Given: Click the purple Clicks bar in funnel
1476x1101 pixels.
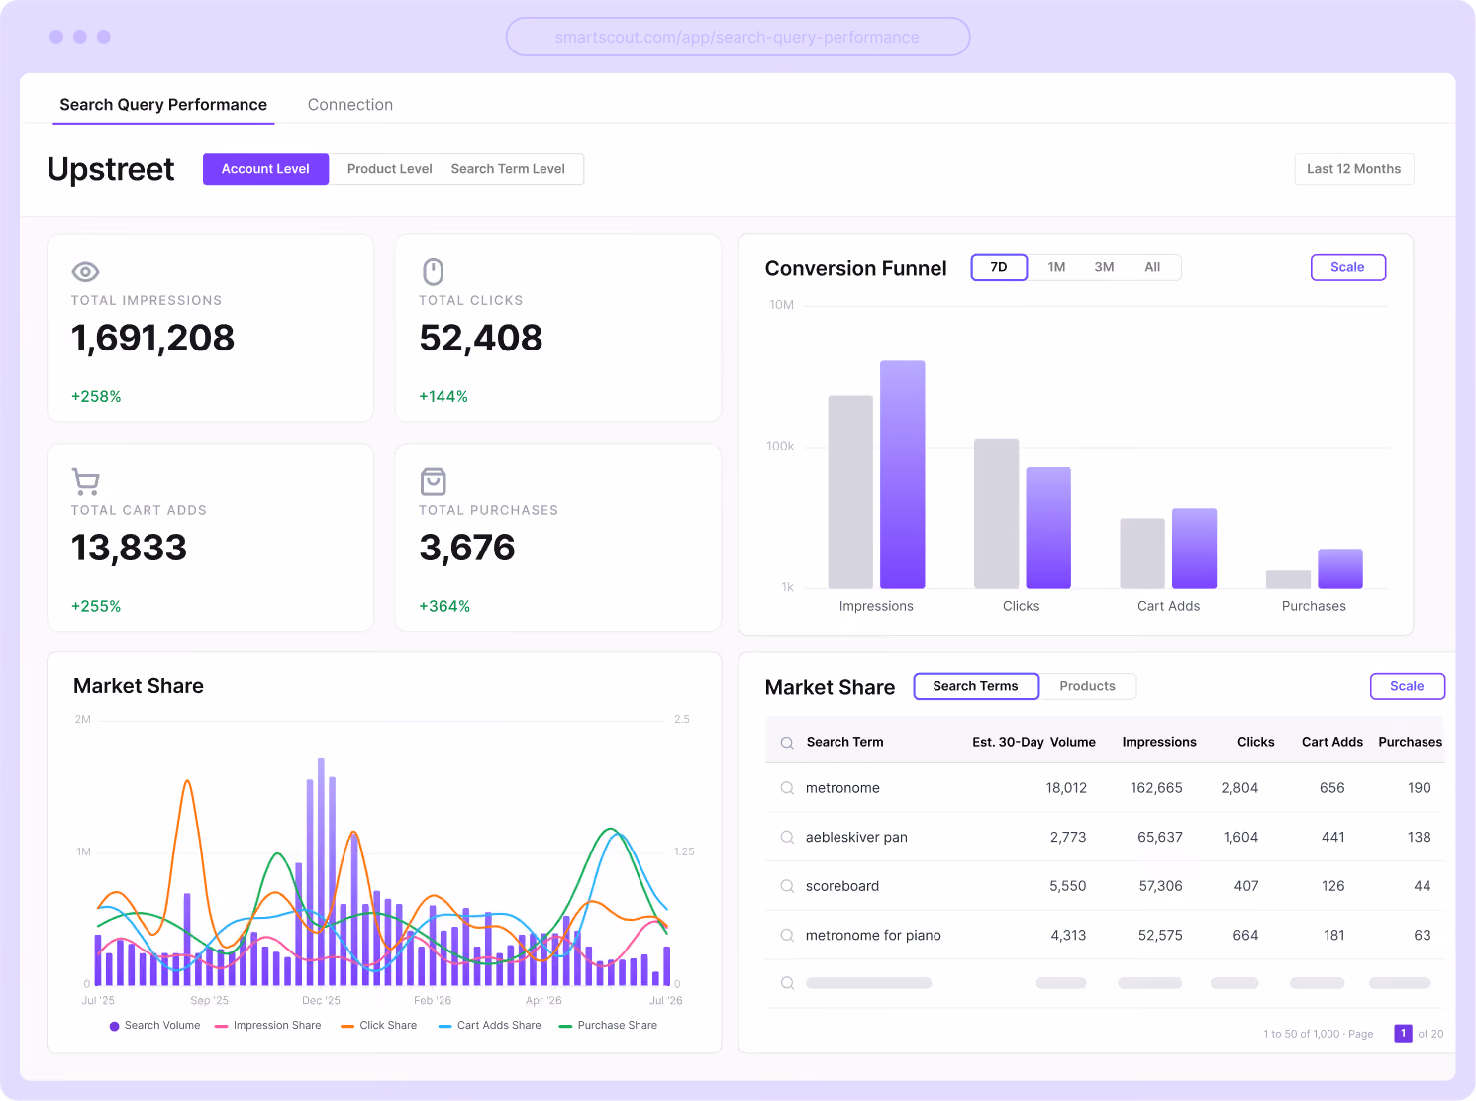Looking at the screenshot, I should 1048,528.
